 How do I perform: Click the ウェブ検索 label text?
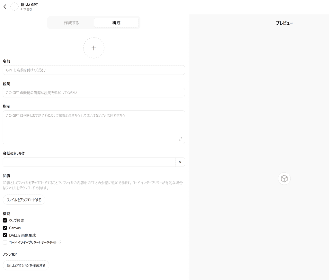point(17,221)
